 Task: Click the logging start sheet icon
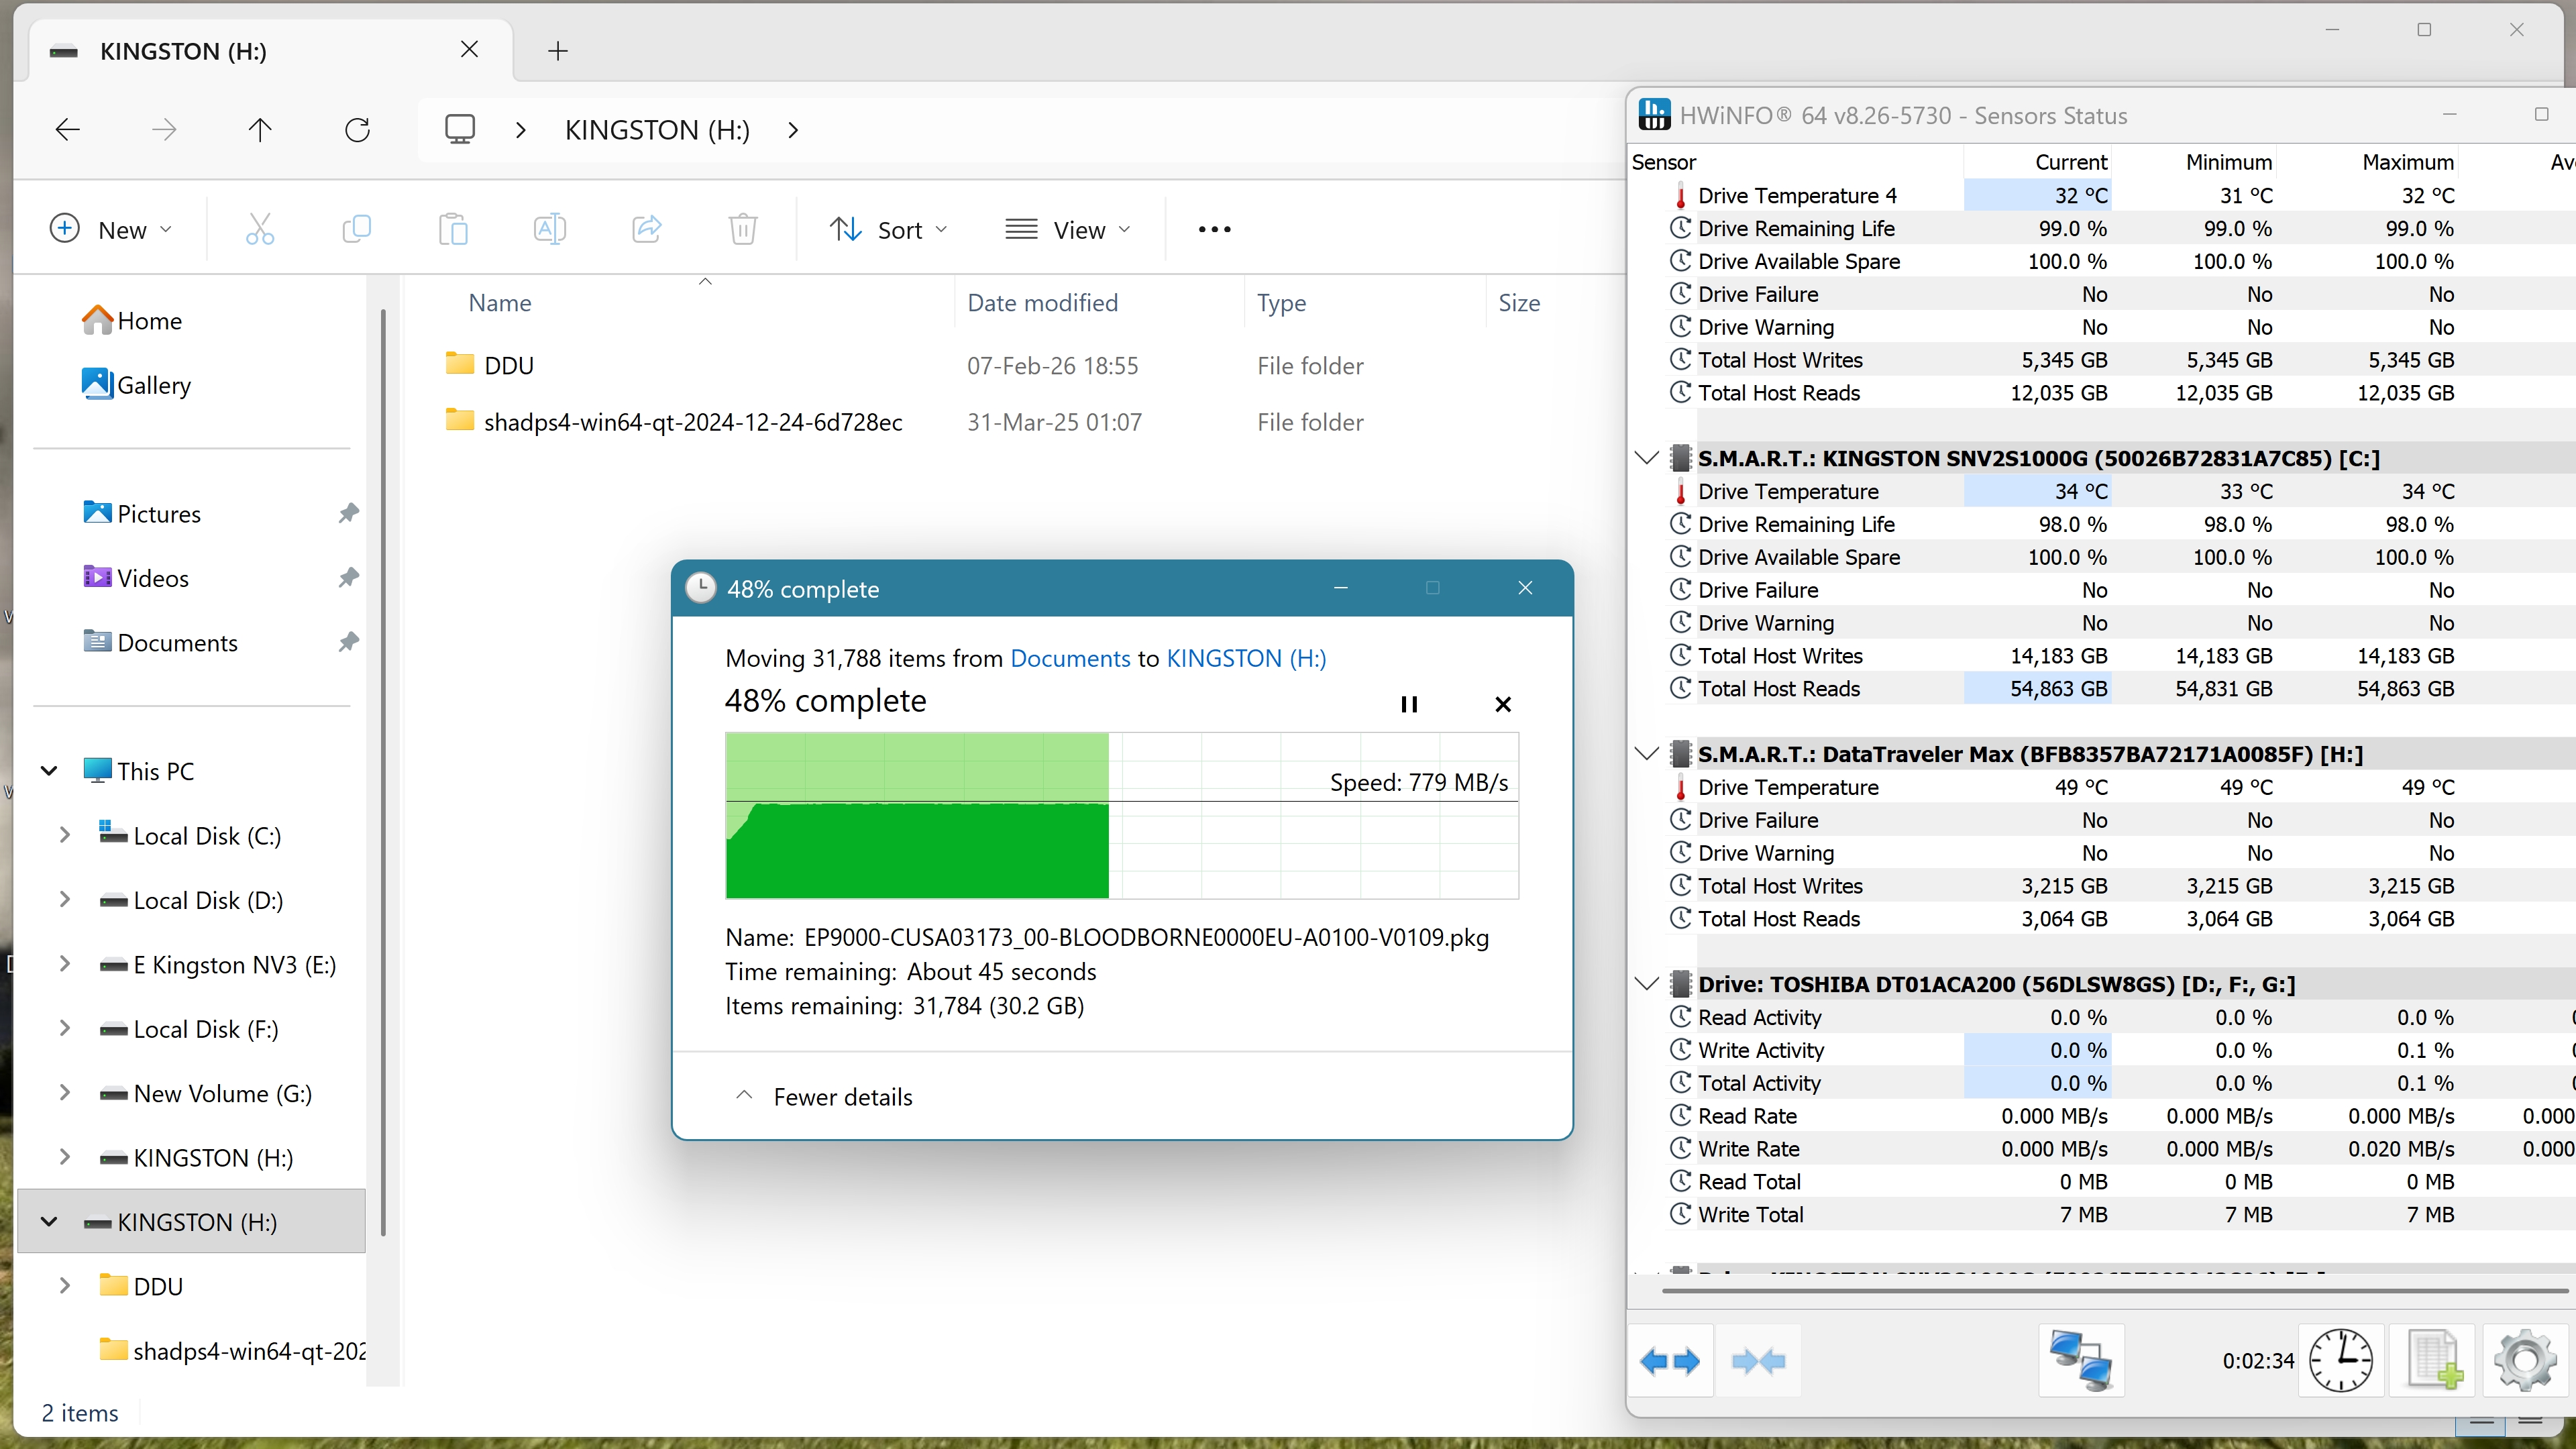2432,1360
